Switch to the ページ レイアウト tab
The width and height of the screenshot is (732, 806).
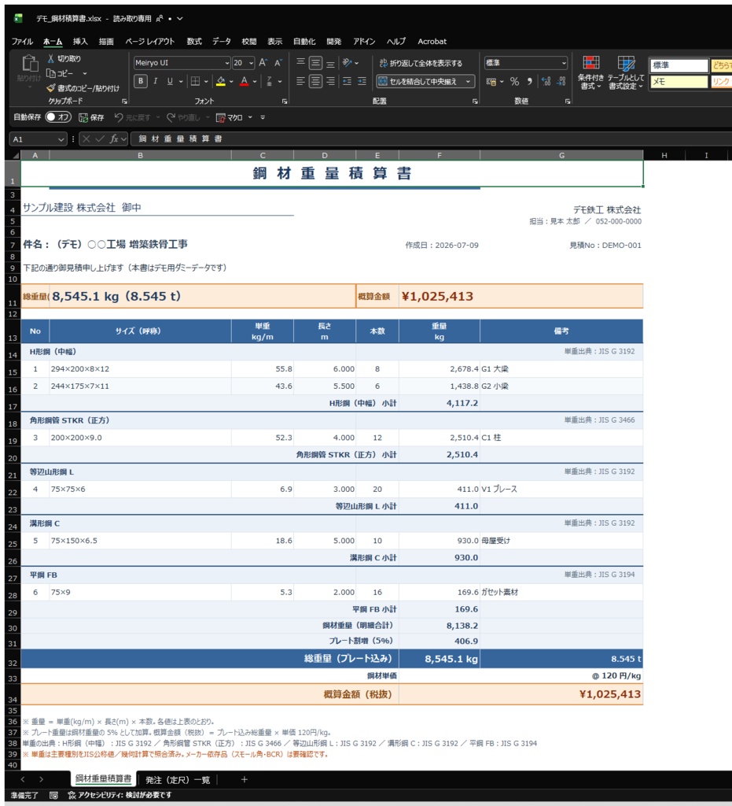(x=150, y=41)
